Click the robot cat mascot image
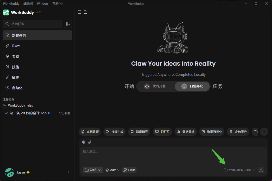Image resolution: width=272 pixels, height=181 pixels. (x=173, y=38)
